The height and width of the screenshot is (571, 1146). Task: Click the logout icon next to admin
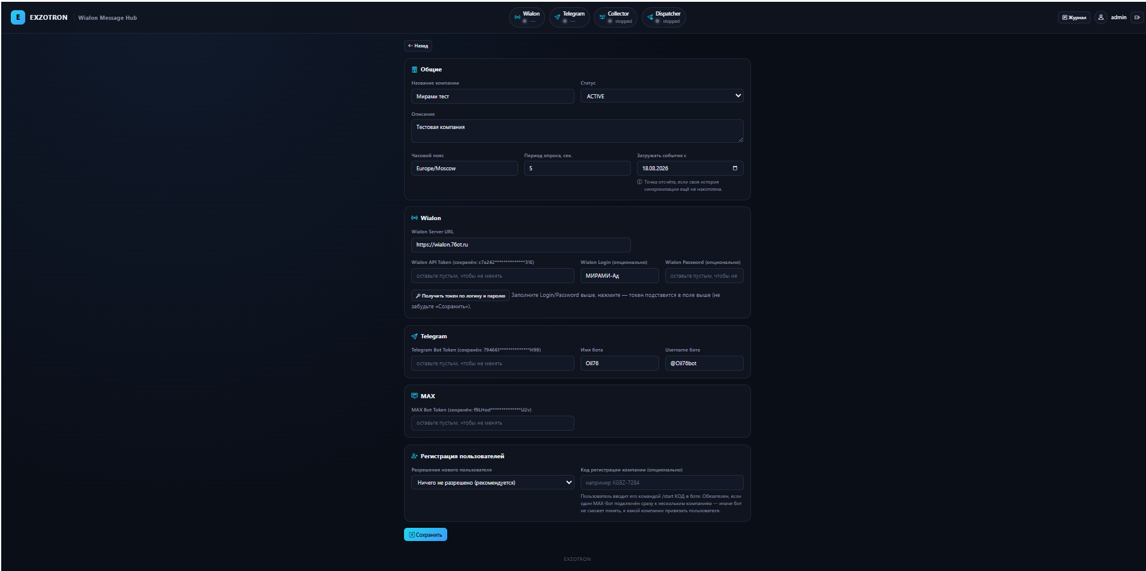pyautogui.click(x=1137, y=17)
